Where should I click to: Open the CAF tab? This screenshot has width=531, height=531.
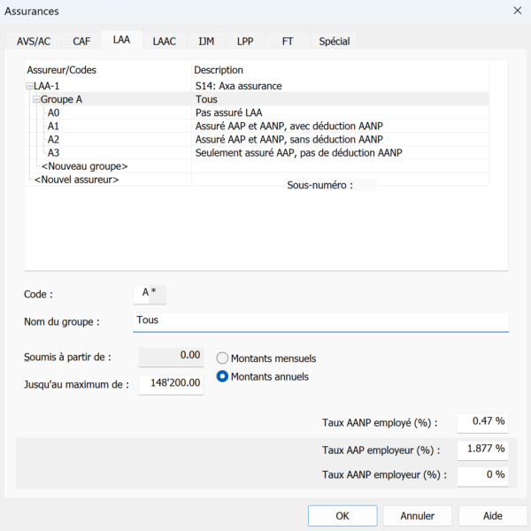[x=81, y=42]
